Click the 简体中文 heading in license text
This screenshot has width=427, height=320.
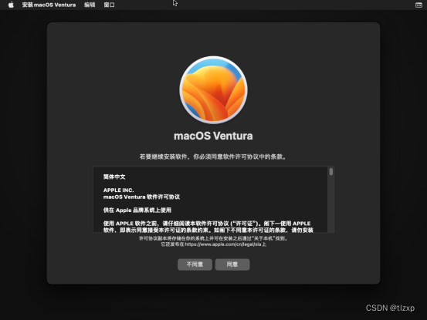point(114,177)
